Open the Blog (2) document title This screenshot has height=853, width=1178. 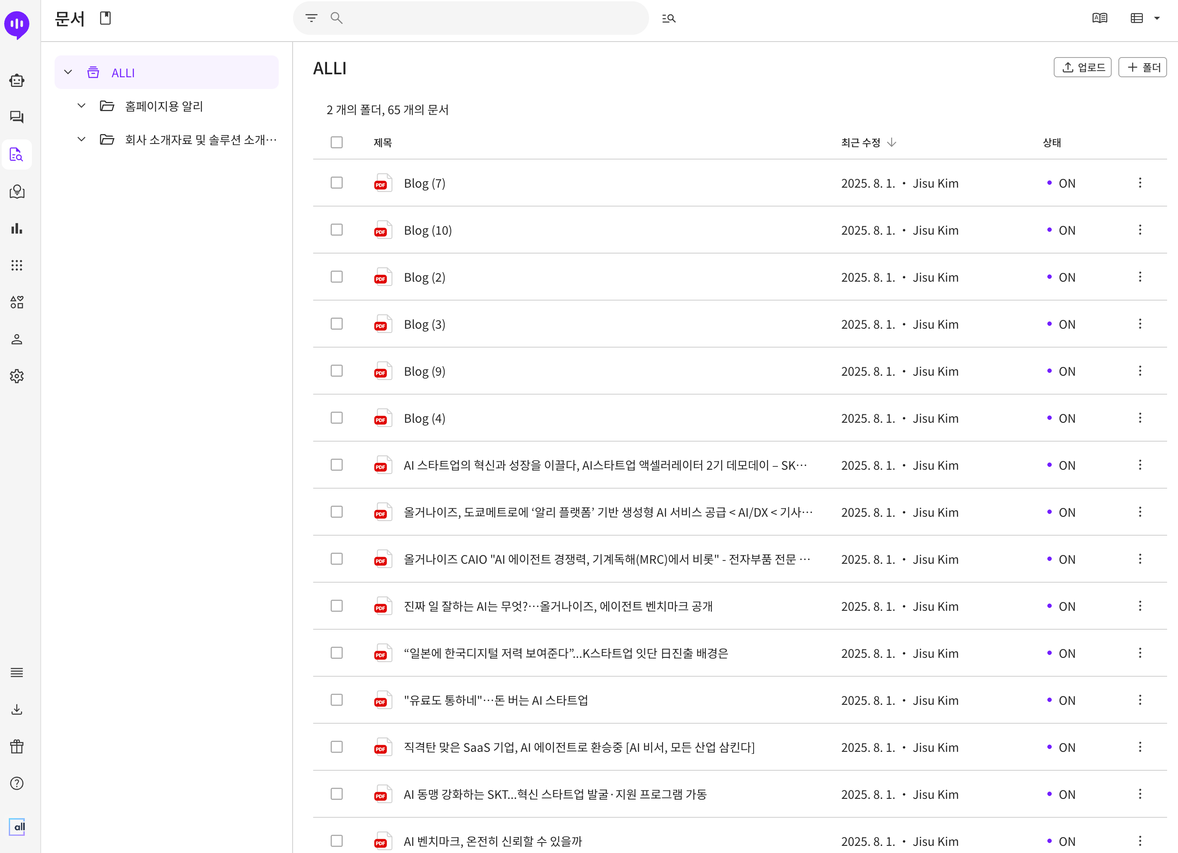[424, 277]
